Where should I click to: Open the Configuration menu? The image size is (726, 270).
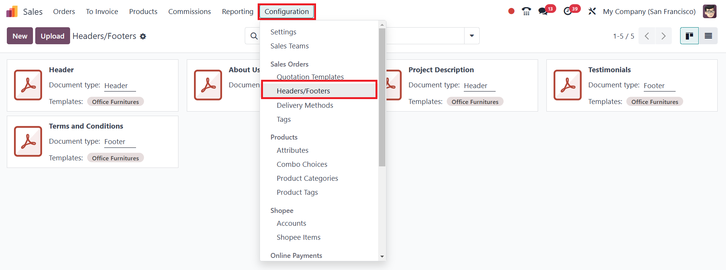[x=287, y=12]
